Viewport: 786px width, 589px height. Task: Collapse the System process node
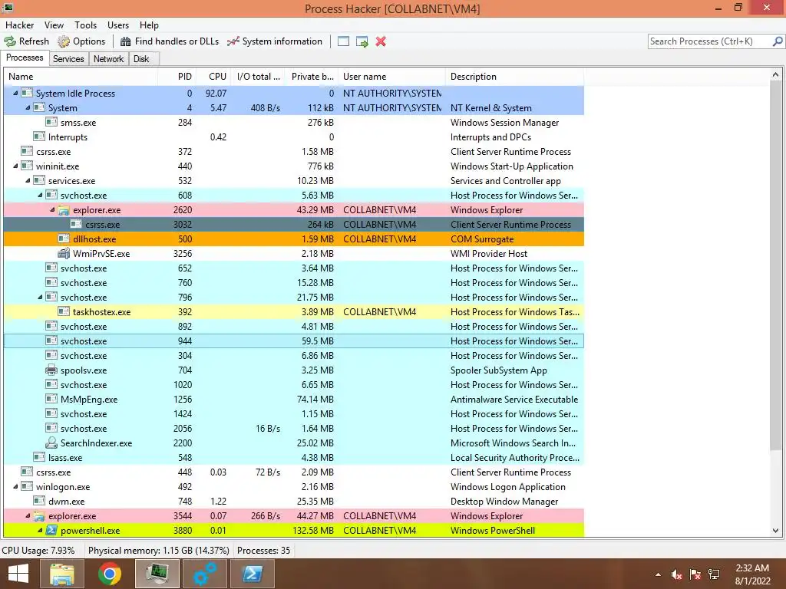[28, 107]
